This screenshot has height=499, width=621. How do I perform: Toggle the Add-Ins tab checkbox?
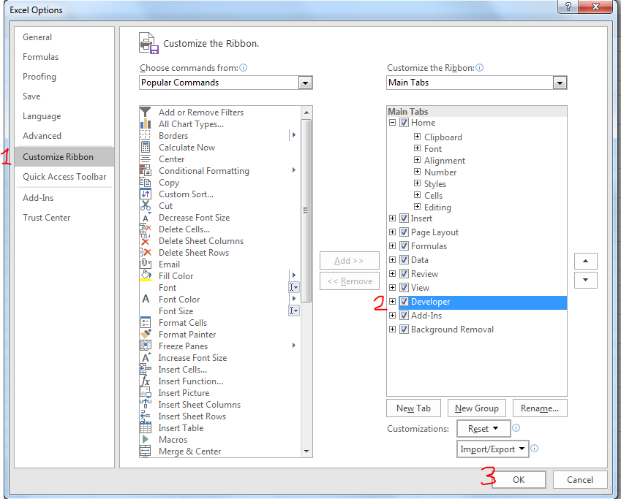[x=404, y=316]
